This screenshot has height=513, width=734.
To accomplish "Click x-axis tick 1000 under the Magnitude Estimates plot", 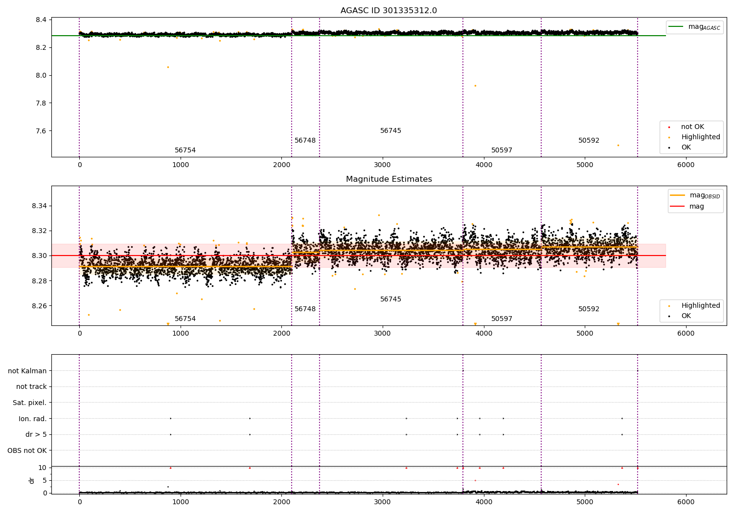I will click(181, 334).
